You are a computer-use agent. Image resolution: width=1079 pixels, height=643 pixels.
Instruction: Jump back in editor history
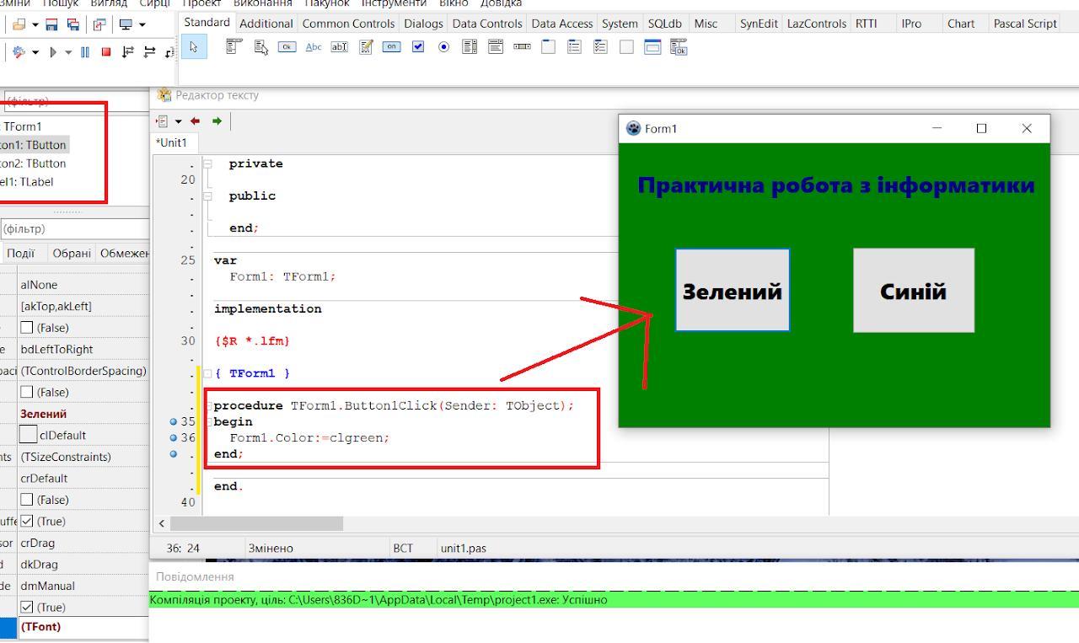[196, 121]
